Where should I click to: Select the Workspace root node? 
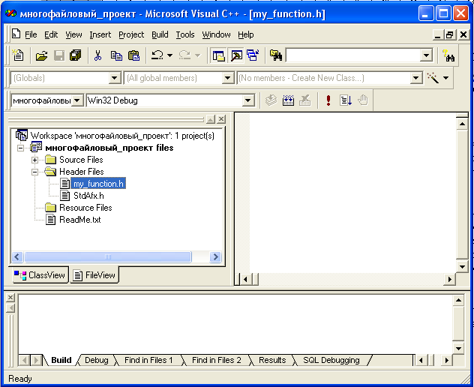(x=122, y=136)
